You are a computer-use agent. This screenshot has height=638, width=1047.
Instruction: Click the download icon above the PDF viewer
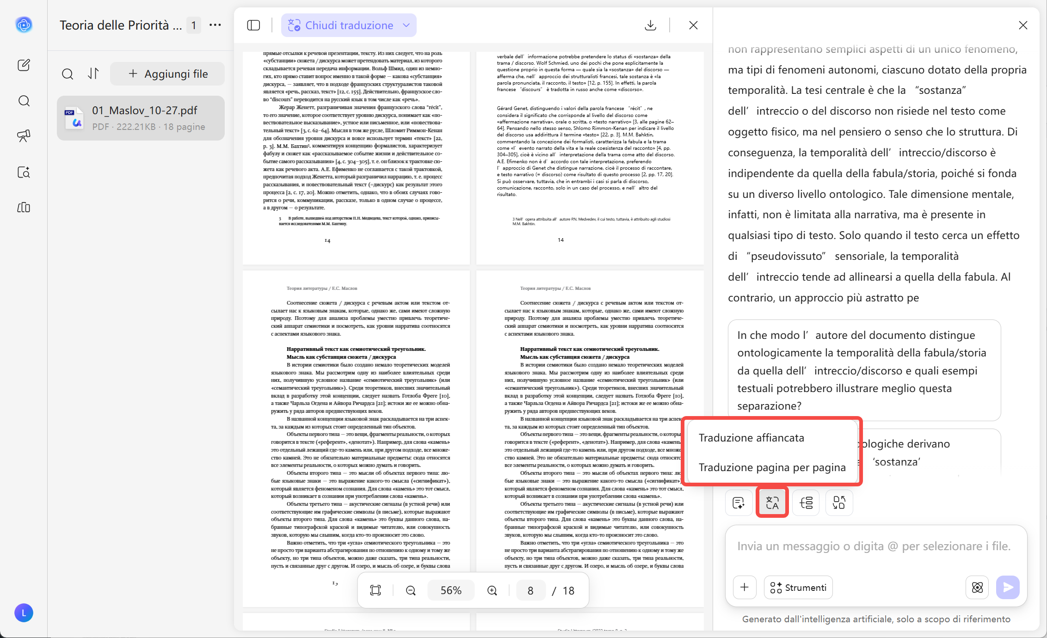pyautogui.click(x=651, y=25)
